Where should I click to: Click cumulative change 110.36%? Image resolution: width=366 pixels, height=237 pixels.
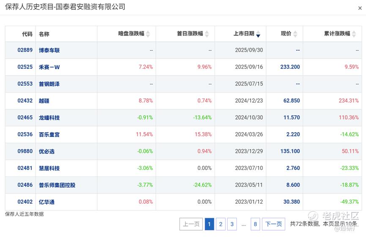pyautogui.click(x=349, y=117)
